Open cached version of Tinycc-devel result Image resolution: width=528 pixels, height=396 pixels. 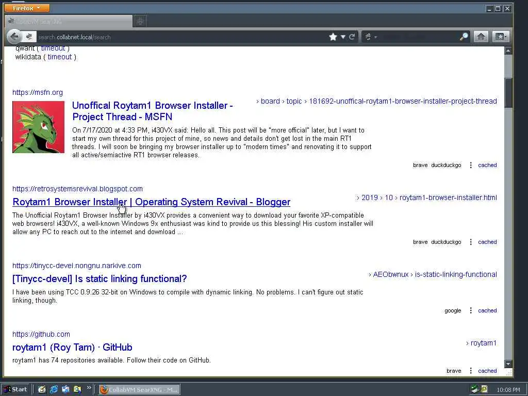tap(487, 310)
